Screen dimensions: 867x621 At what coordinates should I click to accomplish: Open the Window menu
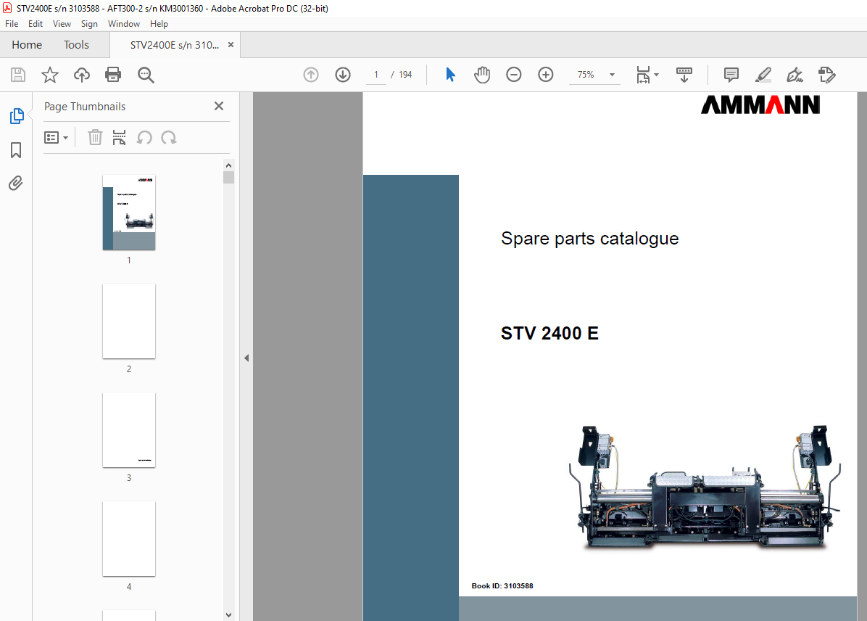[124, 24]
